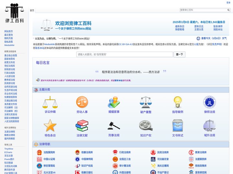233x174 pixels.
Task: Focus the 搜索律工百科 search box
Action: (x=203, y=10)
